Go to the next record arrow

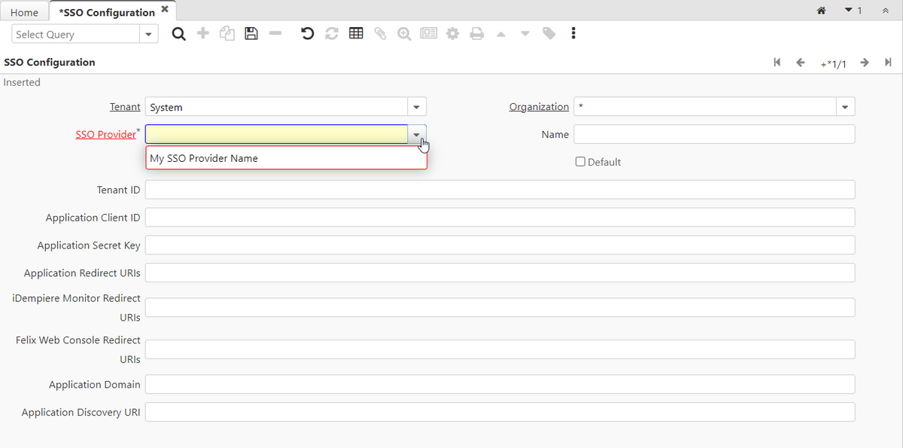click(x=865, y=62)
